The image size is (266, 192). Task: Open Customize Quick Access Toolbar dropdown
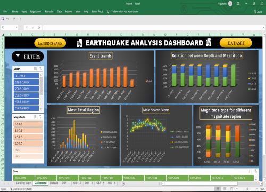pos(21,19)
